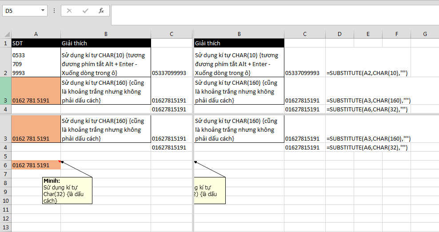The width and height of the screenshot is (439, 232).
Task: Select green-highlighted row 3 header in top pane
Action: pos(6,91)
